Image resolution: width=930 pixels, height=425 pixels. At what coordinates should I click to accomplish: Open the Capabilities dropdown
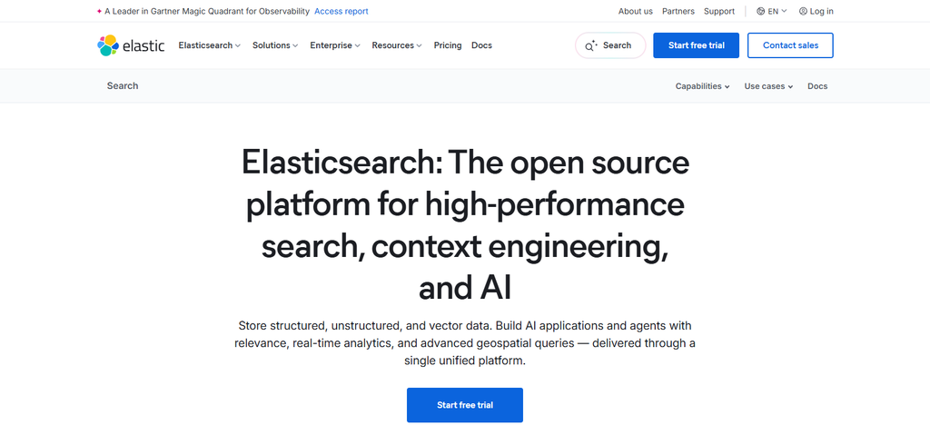[702, 86]
